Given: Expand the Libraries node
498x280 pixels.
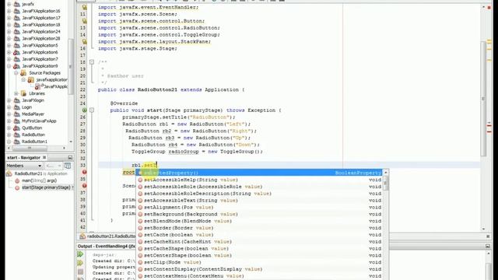Looking at the screenshot, I should 16,93.
